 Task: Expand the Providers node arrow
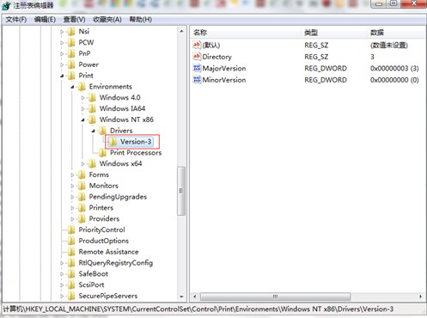[72, 219]
